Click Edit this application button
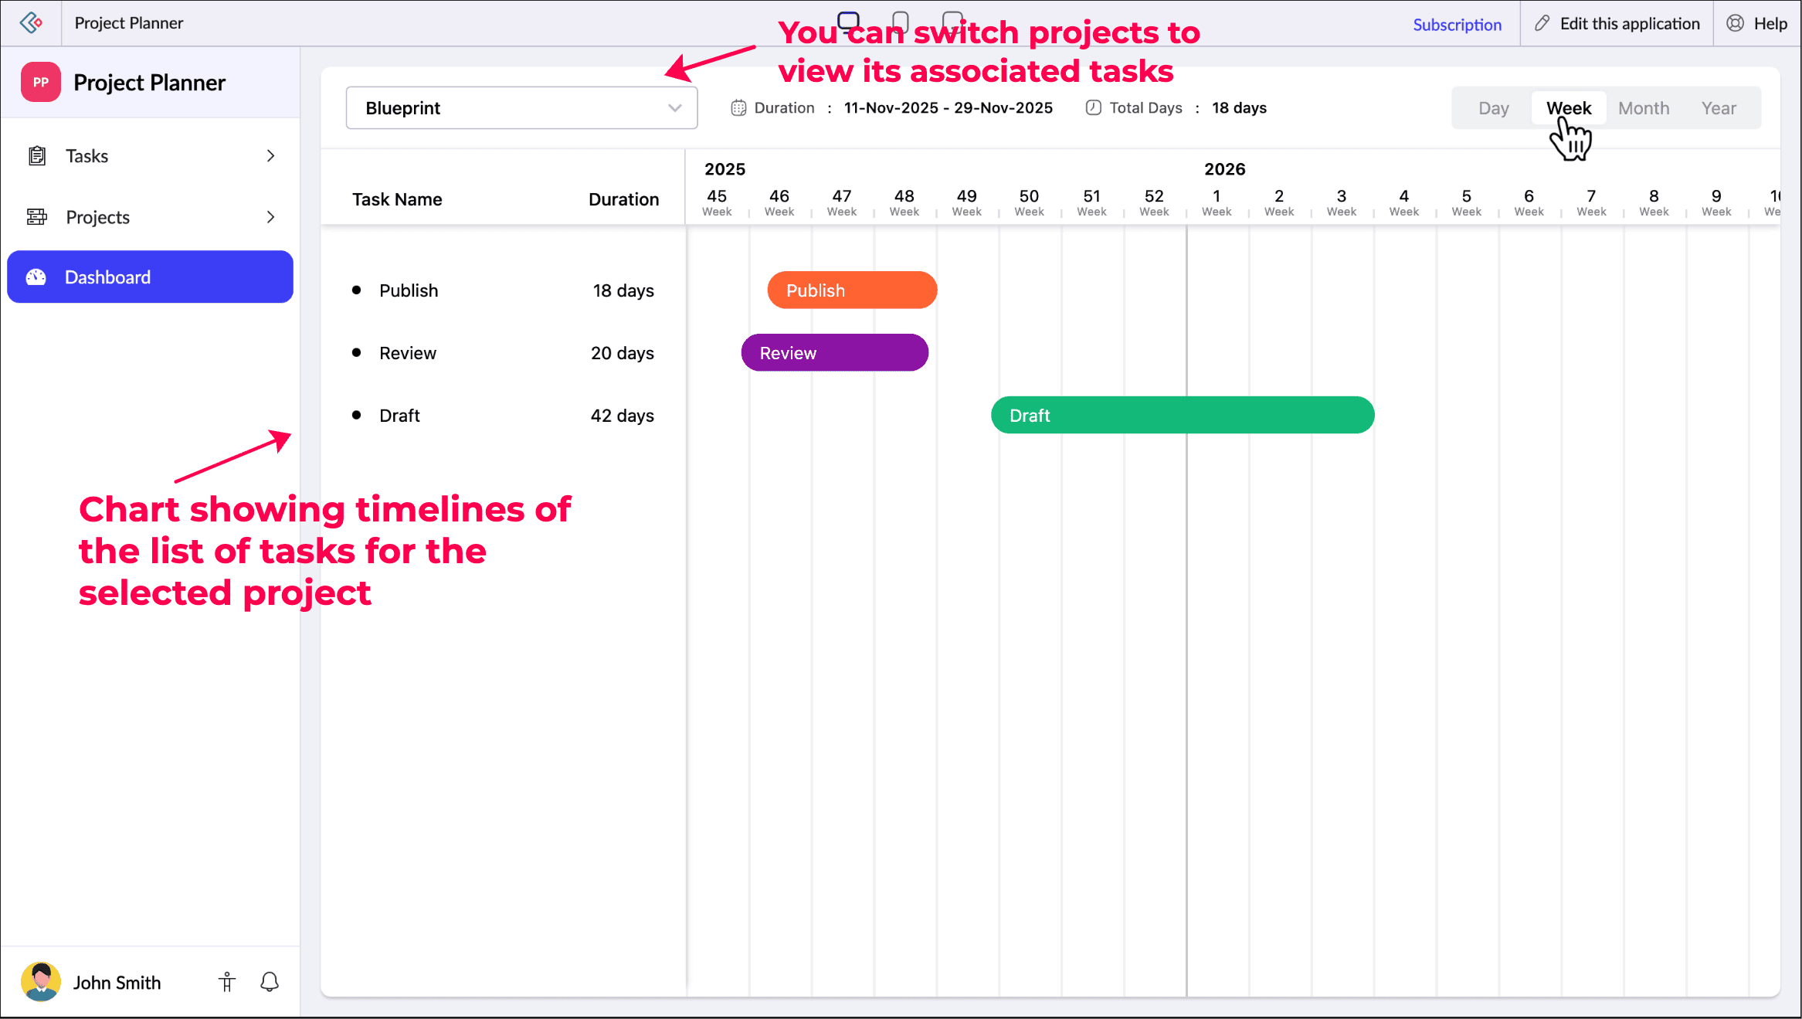Viewport: 1802px width, 1019px height. 1618,23
